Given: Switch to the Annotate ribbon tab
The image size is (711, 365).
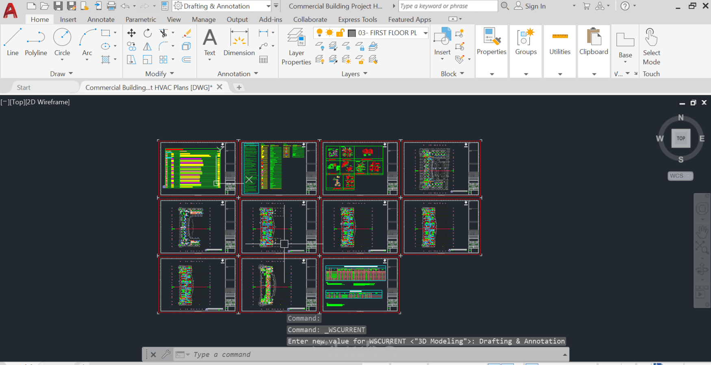Looking at the screenshot, I should click(x=101, y=19).
